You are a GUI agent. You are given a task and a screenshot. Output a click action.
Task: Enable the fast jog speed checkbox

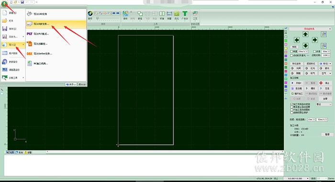click(291, 51)
